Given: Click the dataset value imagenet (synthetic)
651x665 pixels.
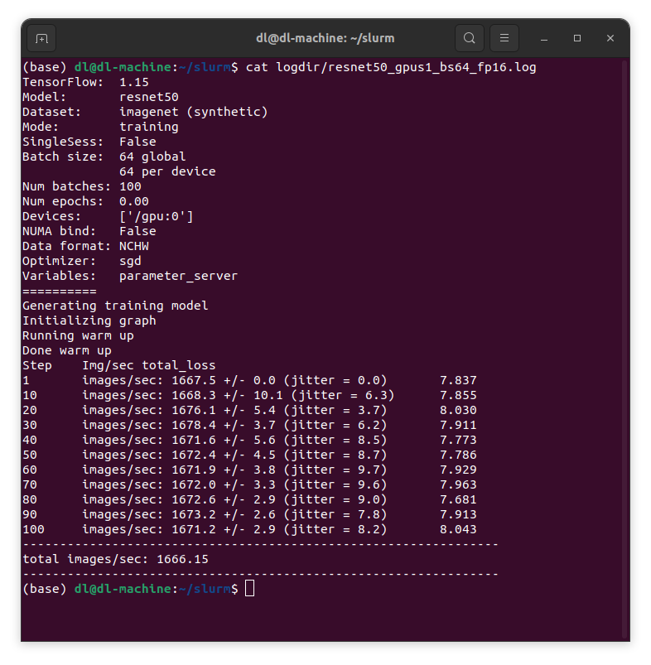Looking at the screenshot, I should tap(193, 112).
